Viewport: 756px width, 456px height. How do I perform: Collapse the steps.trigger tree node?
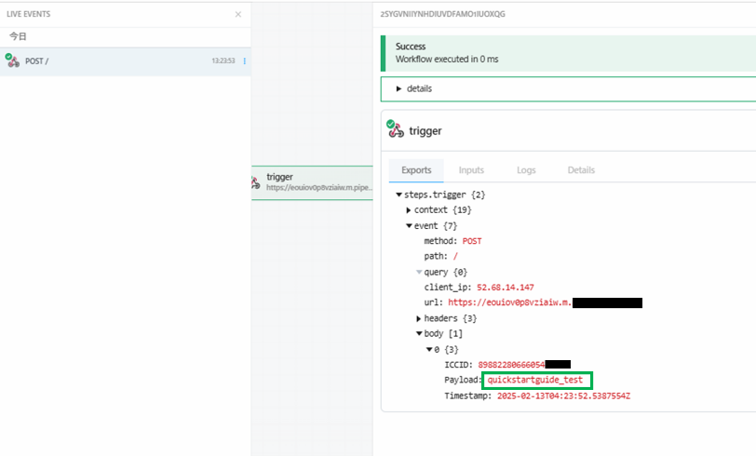(398, 194)
